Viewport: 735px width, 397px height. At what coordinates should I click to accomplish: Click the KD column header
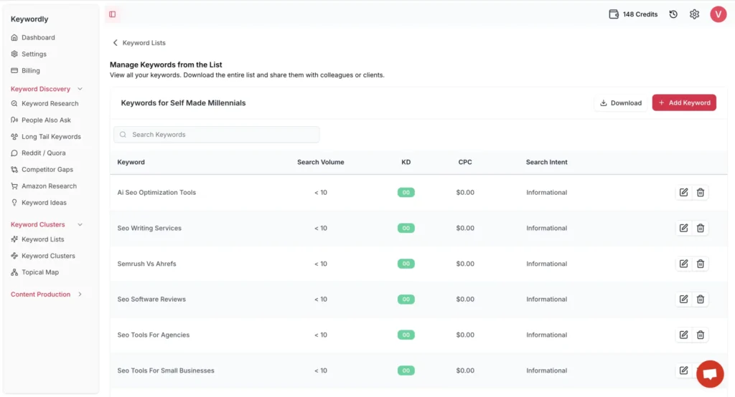[x=406, y=163]
